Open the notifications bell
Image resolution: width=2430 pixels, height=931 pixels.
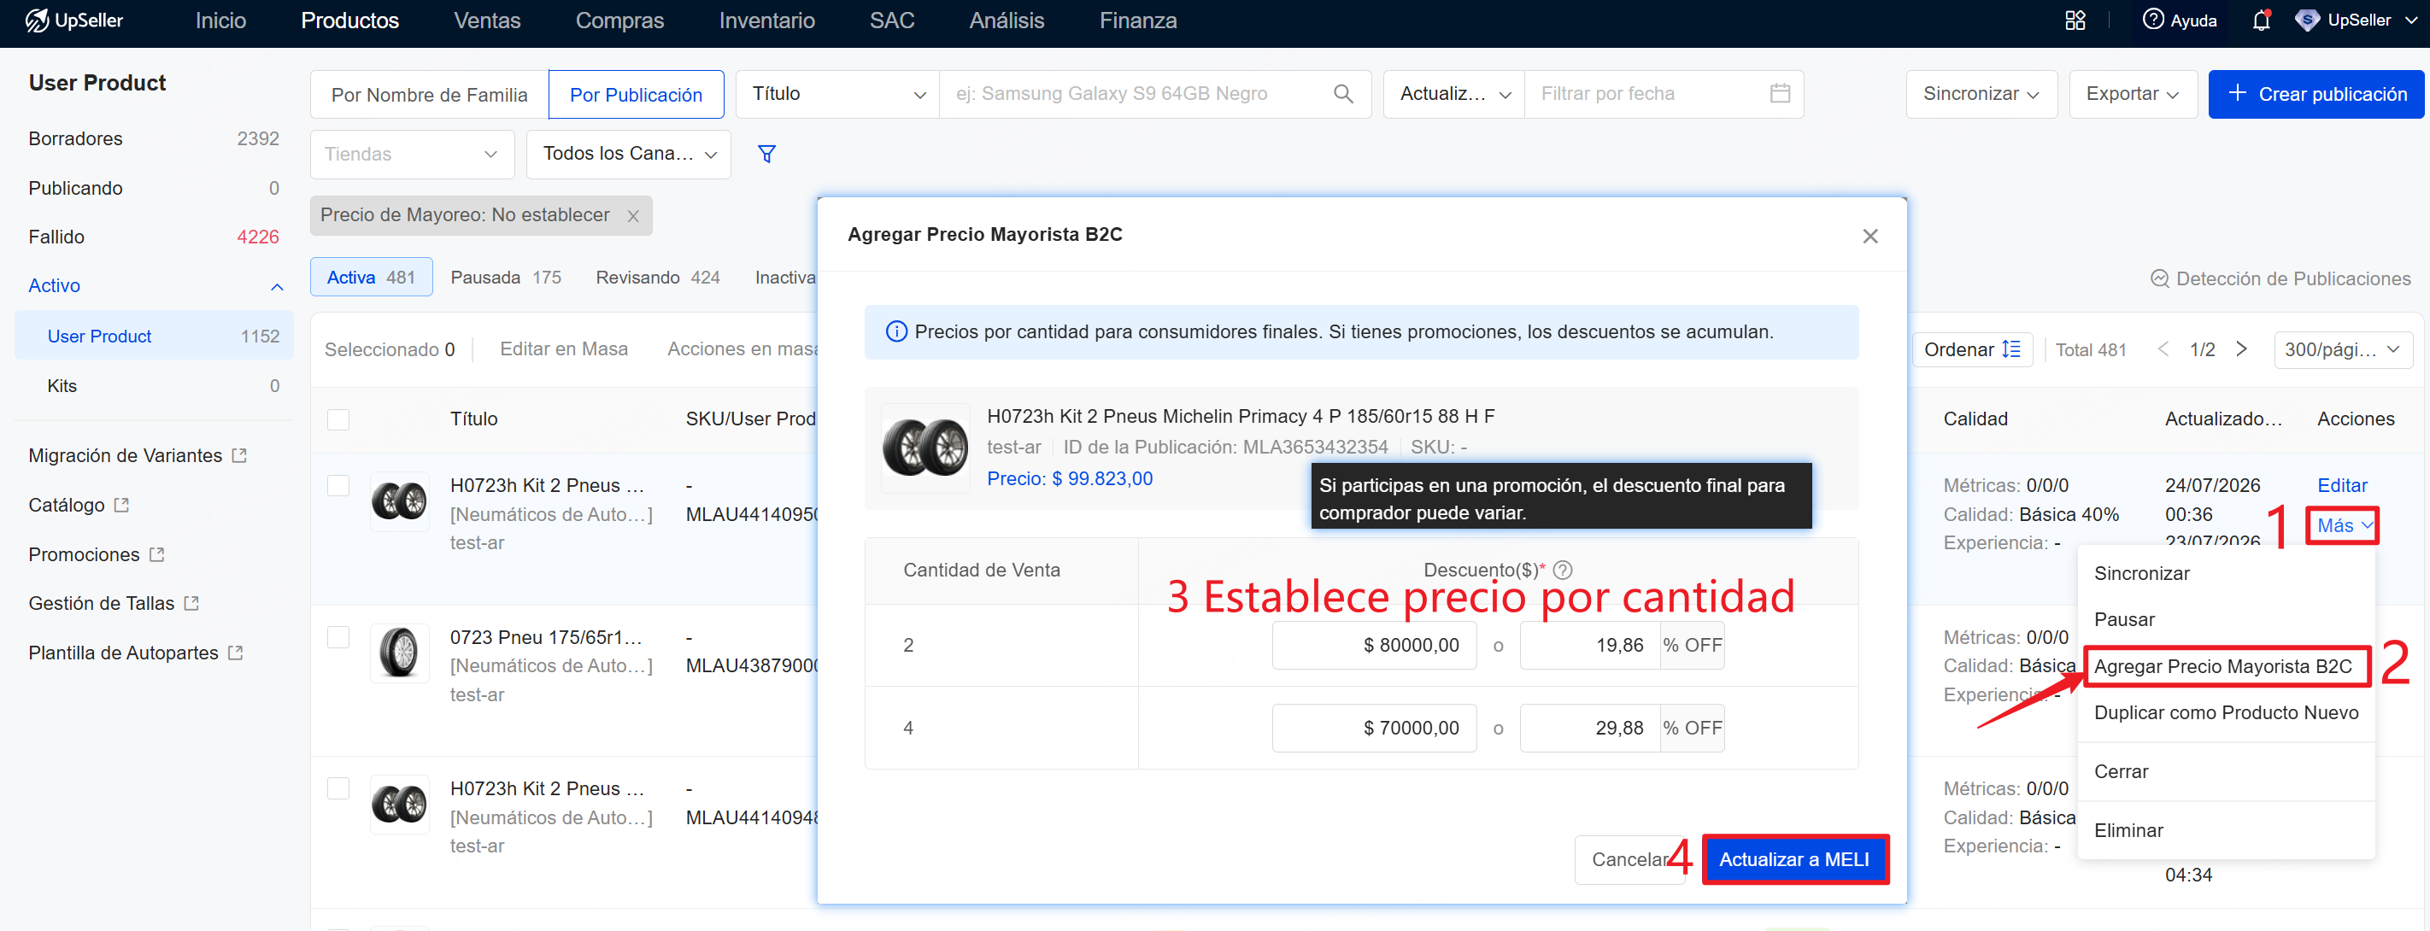pyautogui.click(x=2261, y=20)
